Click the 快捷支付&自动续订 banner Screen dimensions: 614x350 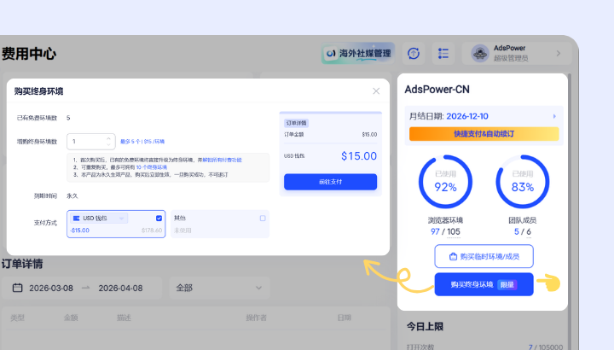pos(484,134)
